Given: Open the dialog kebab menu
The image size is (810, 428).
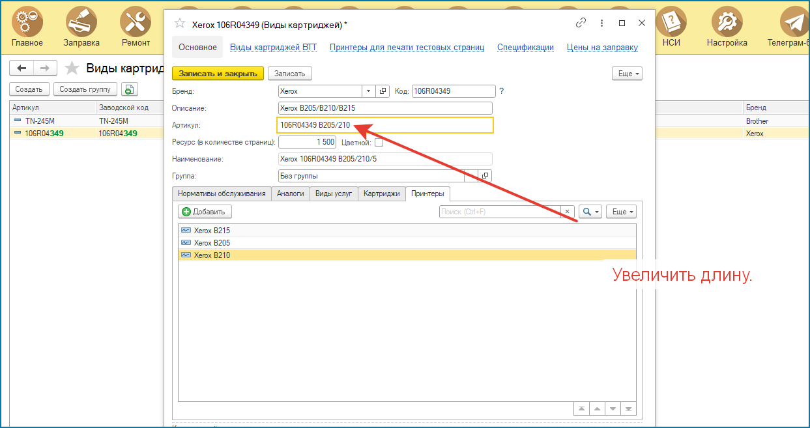Looking at the screenshot, I should coord(601,23).
